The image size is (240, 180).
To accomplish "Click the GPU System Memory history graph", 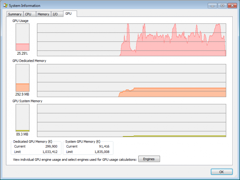I will (131, 120).
